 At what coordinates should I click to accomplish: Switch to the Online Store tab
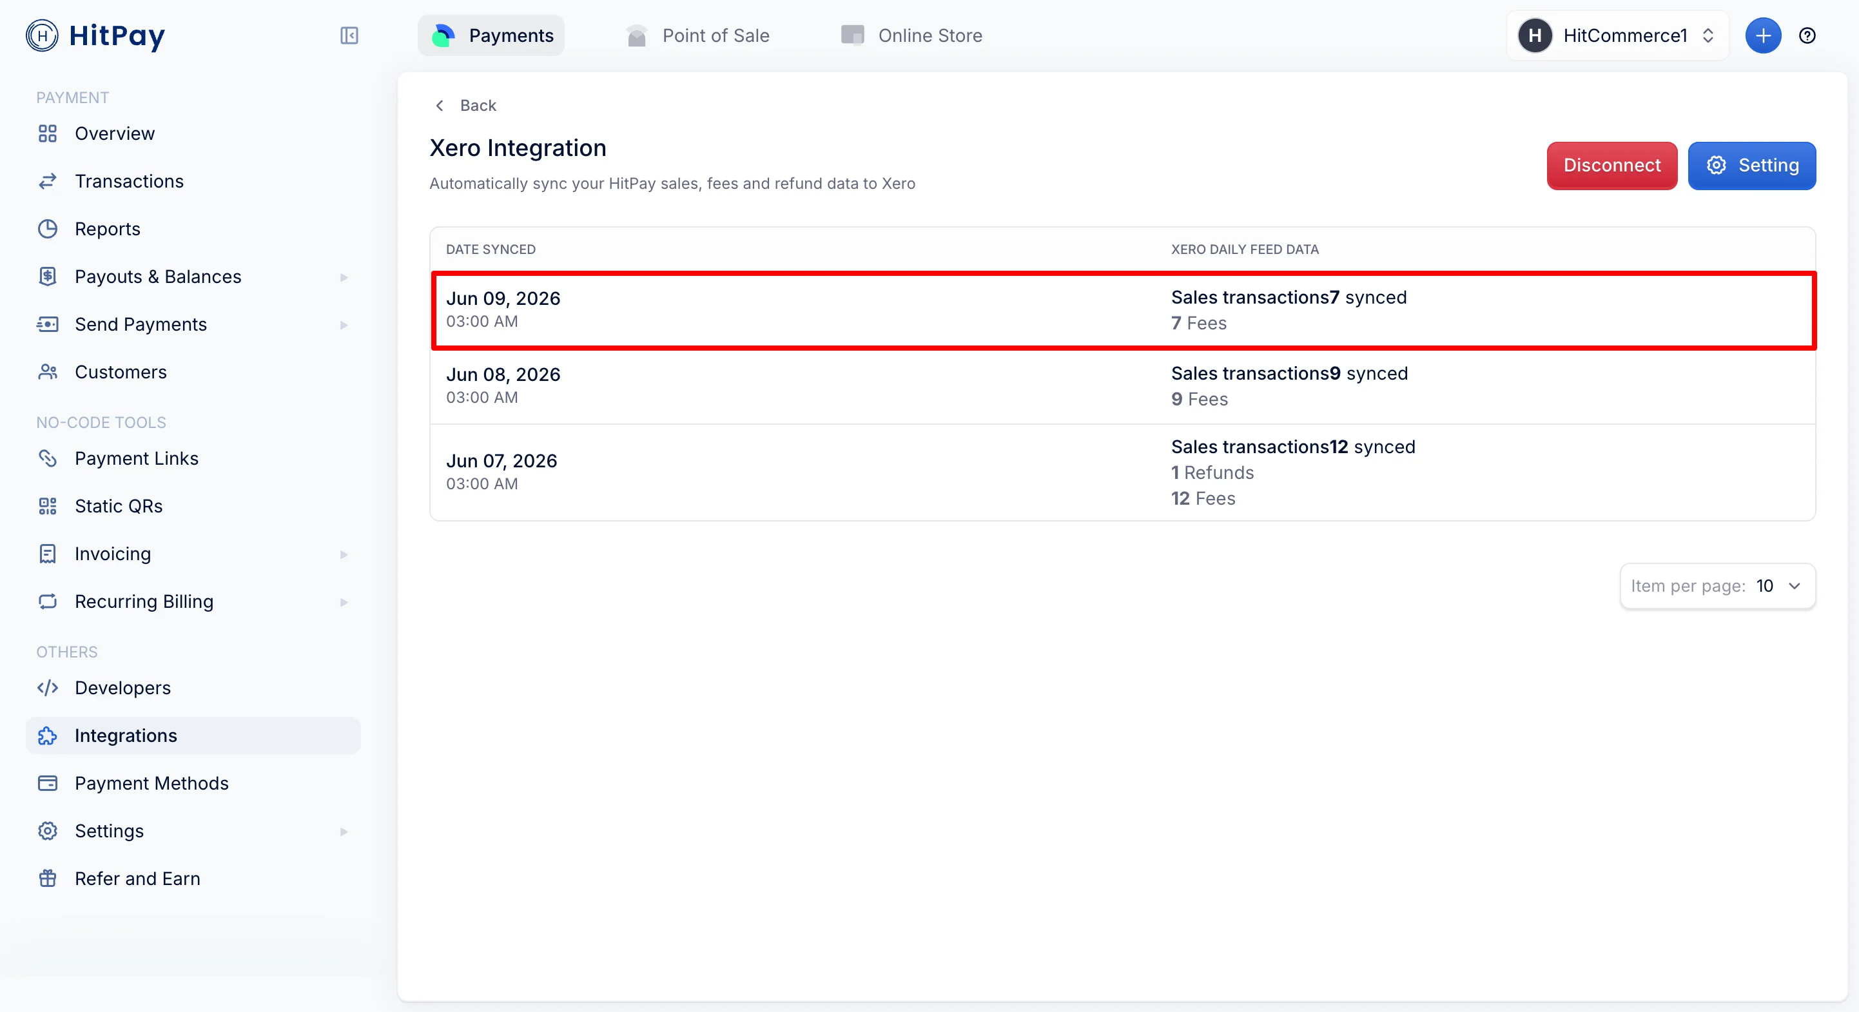pos(912,35)
